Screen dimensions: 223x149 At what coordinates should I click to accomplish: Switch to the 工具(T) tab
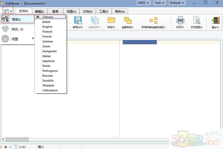104,12
